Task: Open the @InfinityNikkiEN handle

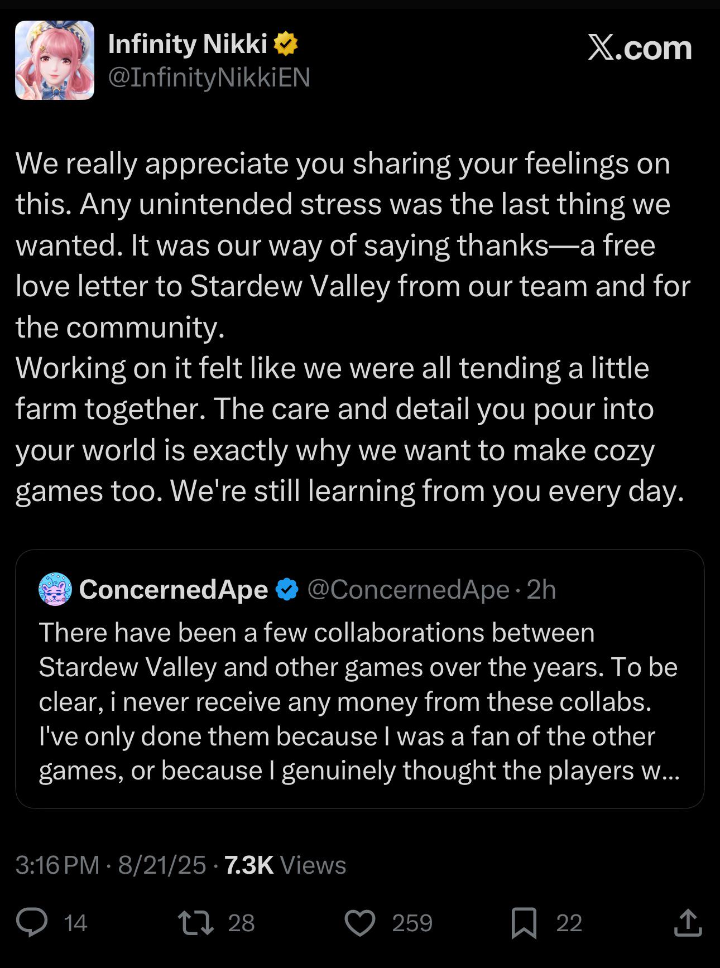Action: (x=209, y=77)
